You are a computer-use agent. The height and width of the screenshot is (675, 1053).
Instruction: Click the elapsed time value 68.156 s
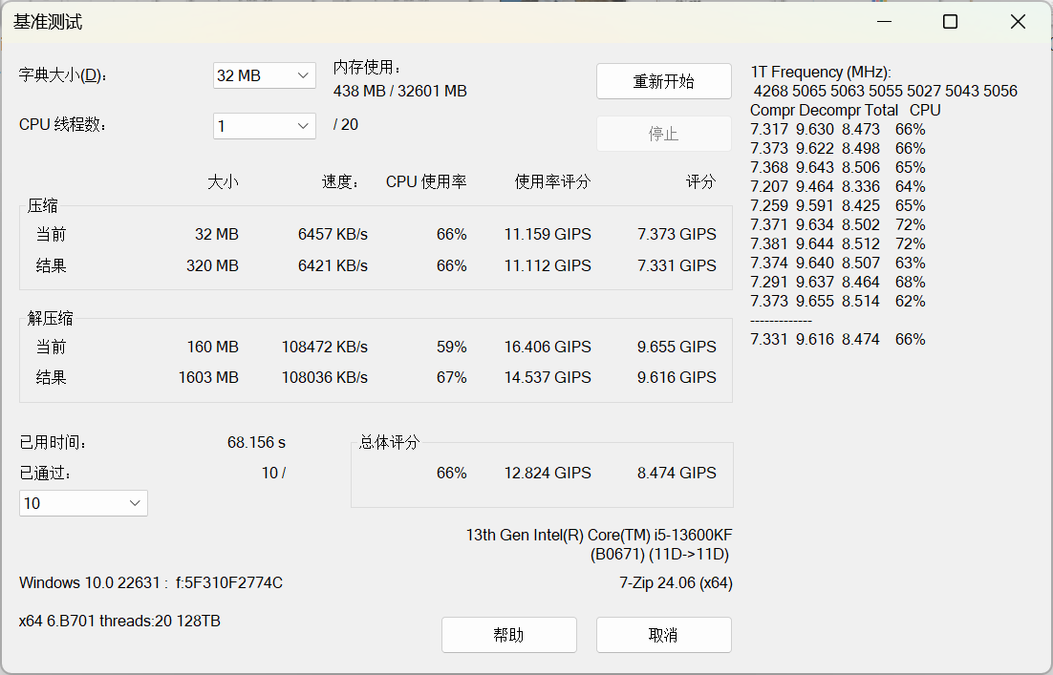point(256,443)
